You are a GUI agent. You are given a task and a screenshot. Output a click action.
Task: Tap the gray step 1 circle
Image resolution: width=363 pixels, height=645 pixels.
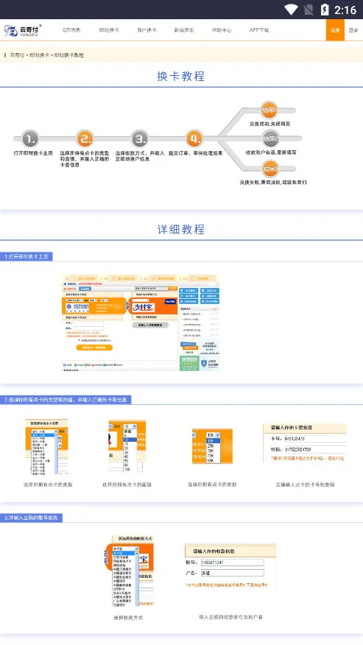pyautogui.click(x=30, y=139)
